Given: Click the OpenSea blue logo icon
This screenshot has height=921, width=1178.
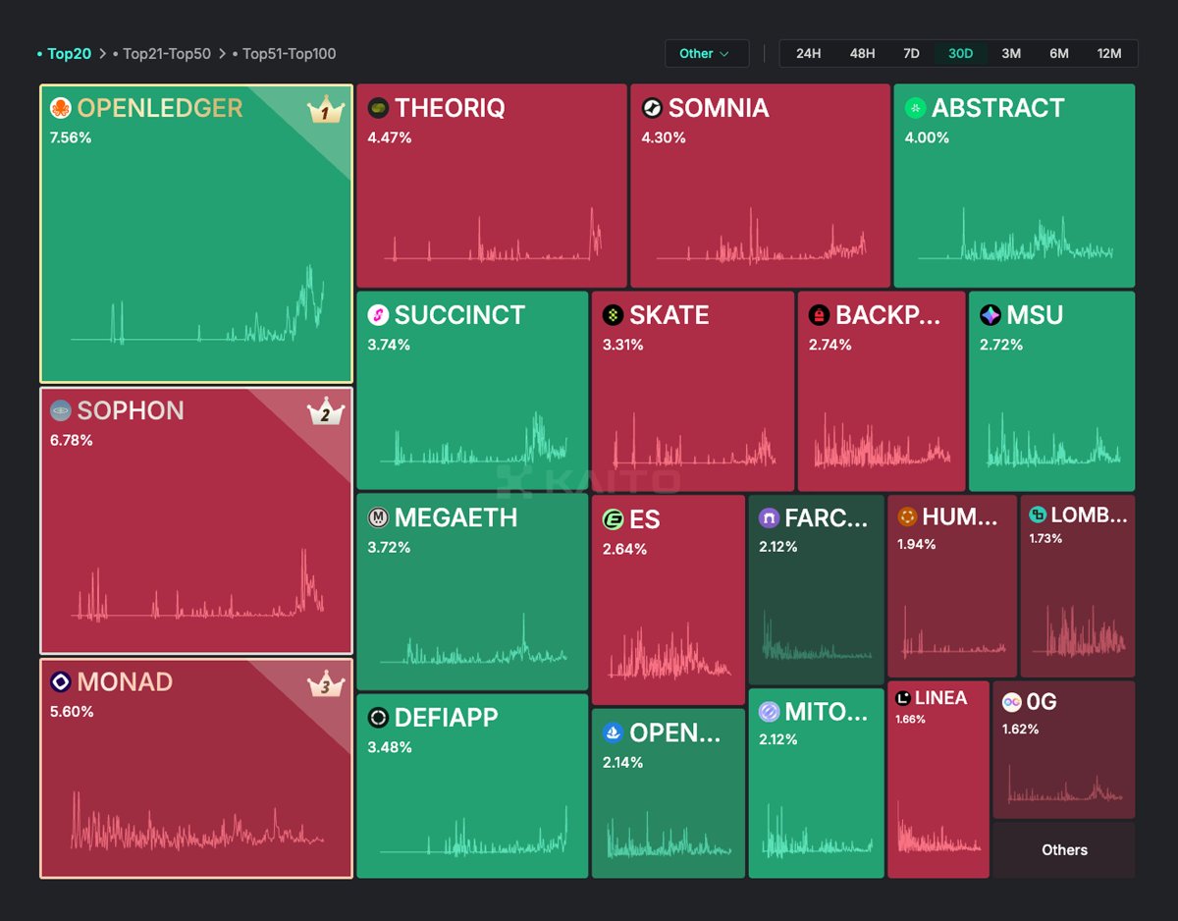Looking at the screenshot, I should (614, 732).
